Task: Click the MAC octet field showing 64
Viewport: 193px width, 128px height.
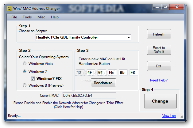Action: (102, 73)
